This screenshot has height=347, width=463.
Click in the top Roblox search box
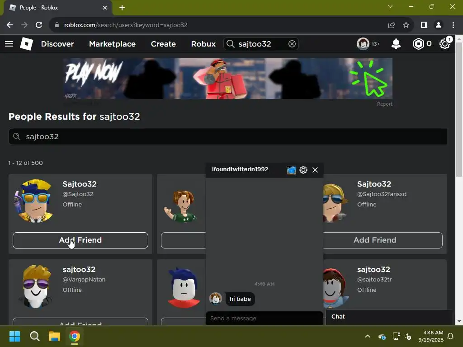[261, 44]
